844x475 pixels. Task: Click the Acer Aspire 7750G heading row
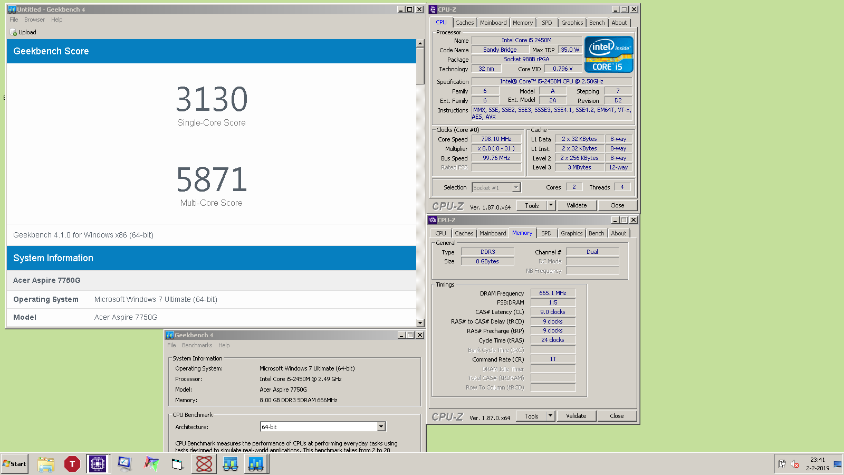(212, 280)
